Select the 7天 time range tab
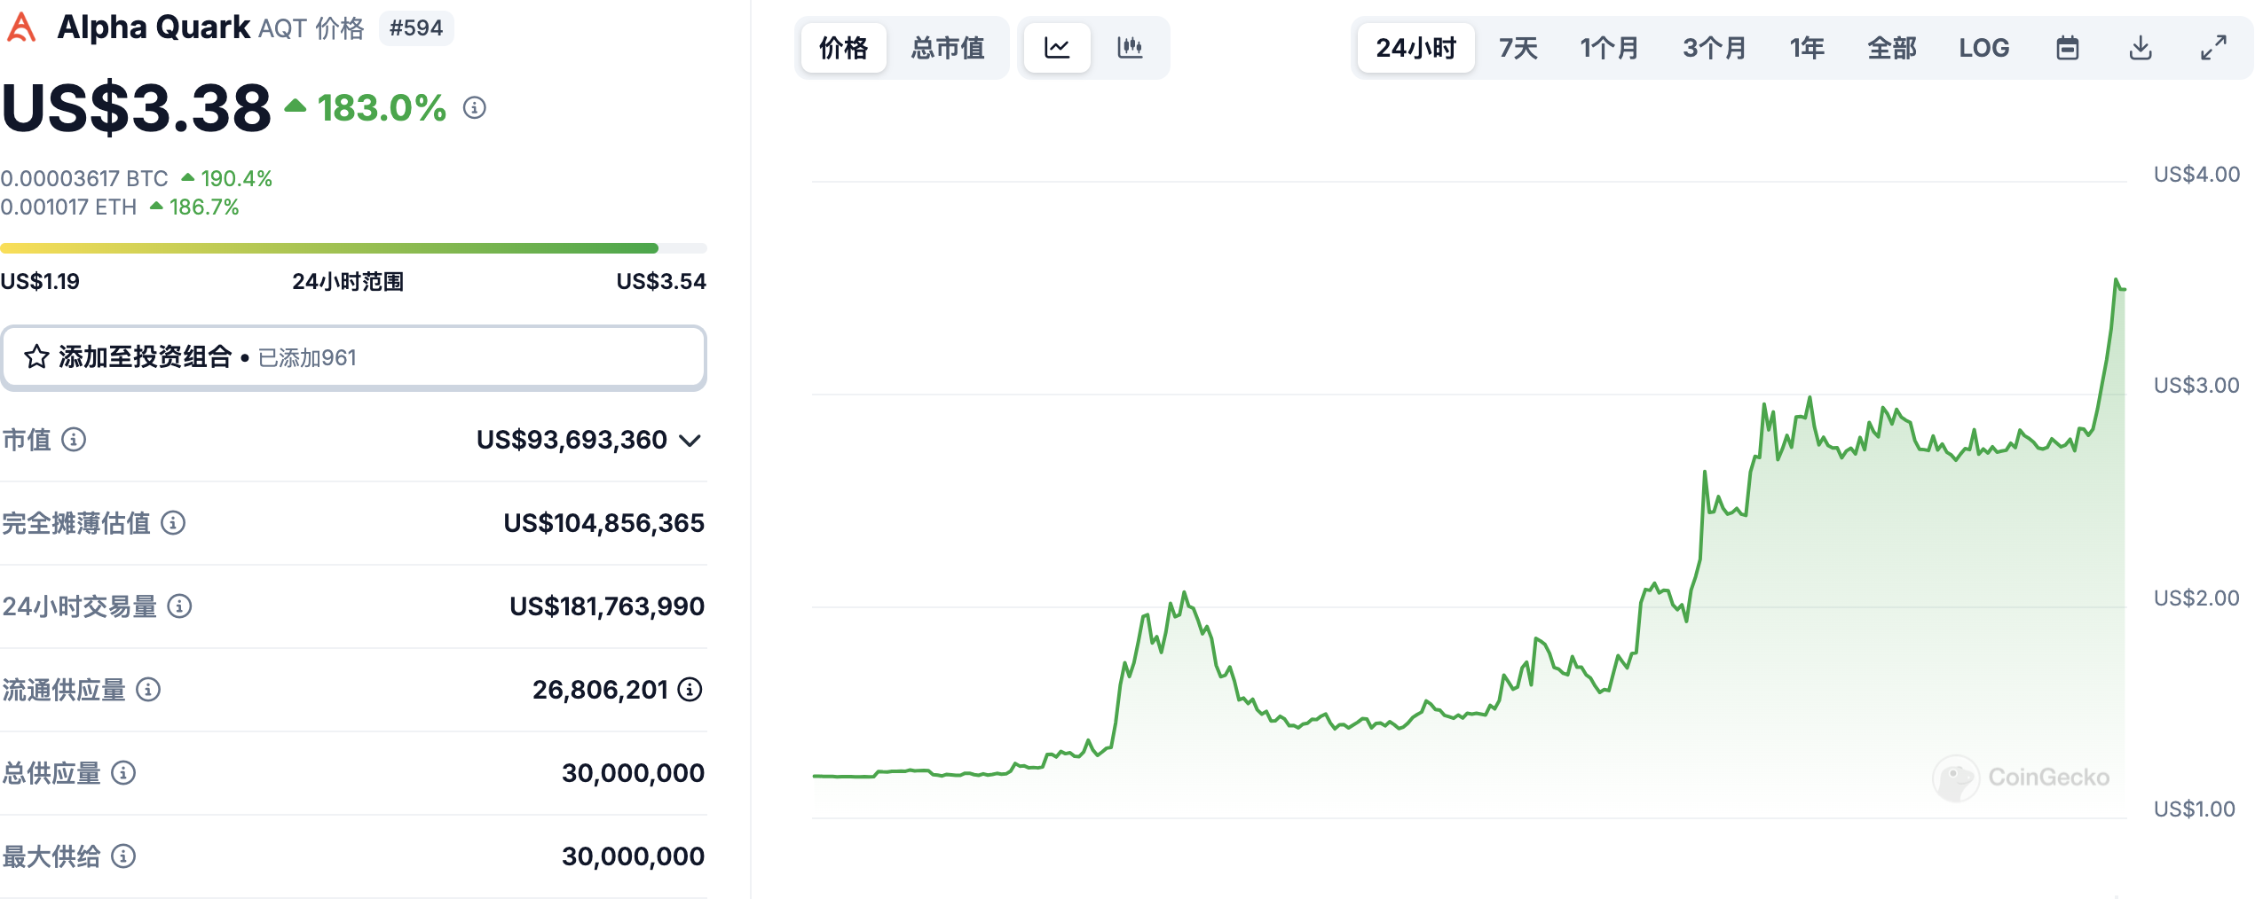 click(1518, 48)
